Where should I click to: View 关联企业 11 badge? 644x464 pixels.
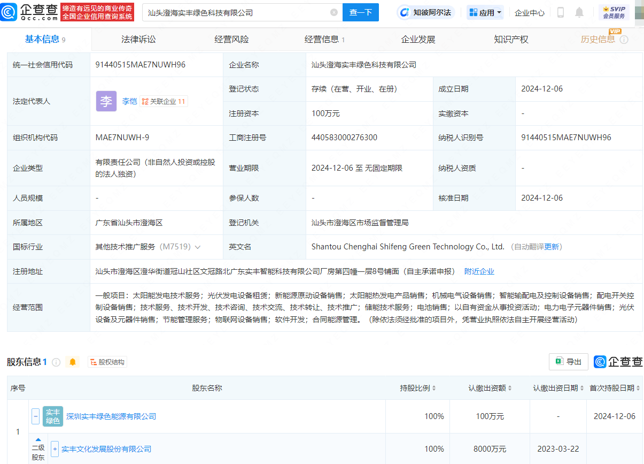coord(164,101)
